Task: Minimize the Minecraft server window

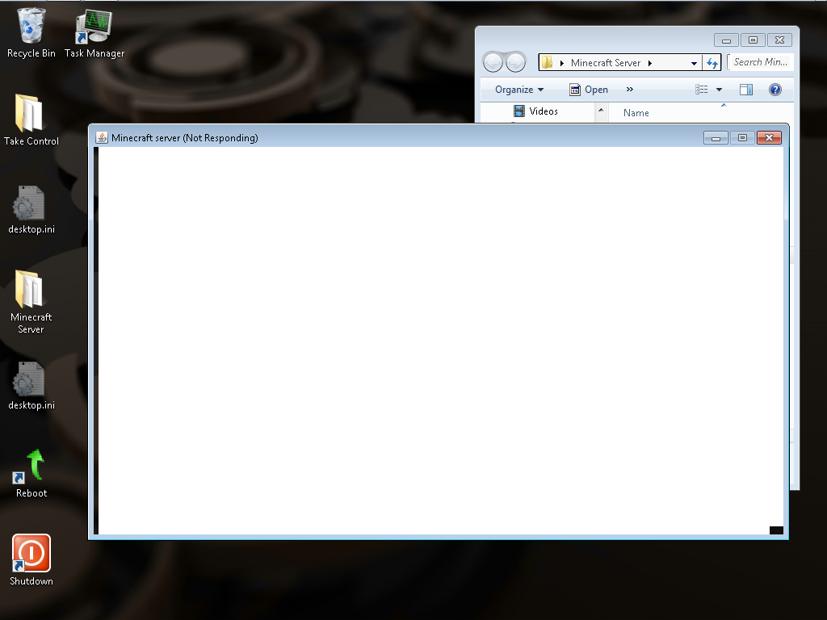Action: (x=716, y=137)
